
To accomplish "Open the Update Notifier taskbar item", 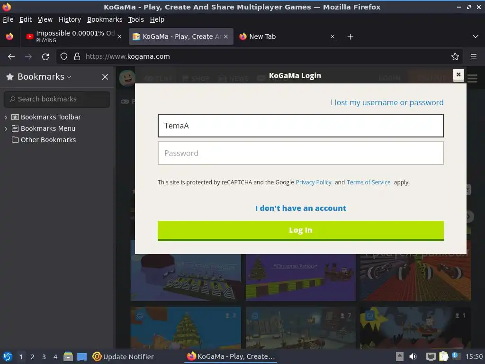I will [x=123, y=357].
